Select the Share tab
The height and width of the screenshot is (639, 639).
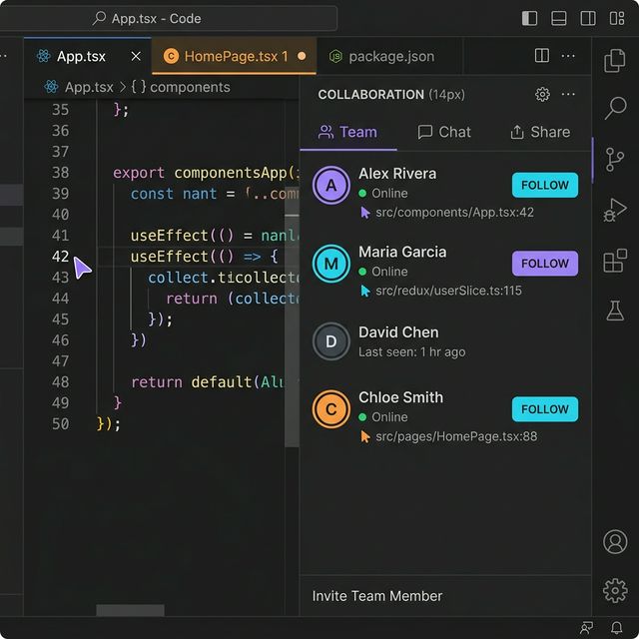pos(540,132)
